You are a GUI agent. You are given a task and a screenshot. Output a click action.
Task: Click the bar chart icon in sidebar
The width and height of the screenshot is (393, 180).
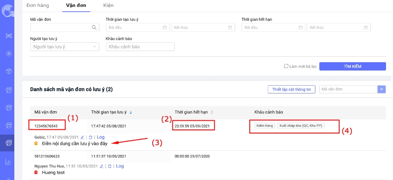pos(8,162)
